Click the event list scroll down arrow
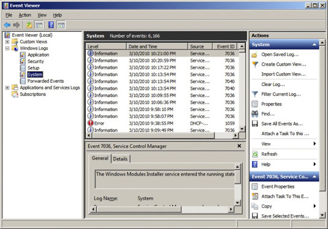The image size is (328, 229). (x=242, y=129)
